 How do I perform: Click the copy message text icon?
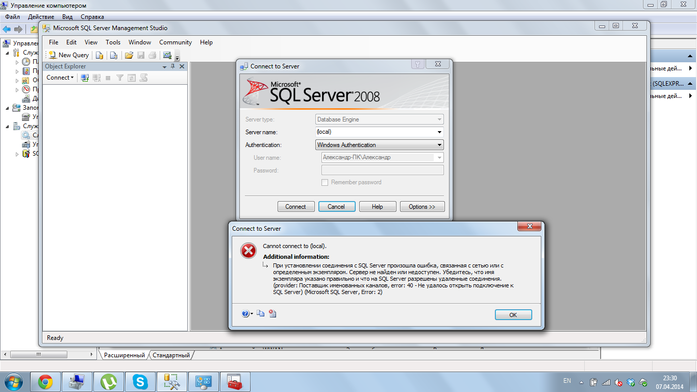click(261, 313)
